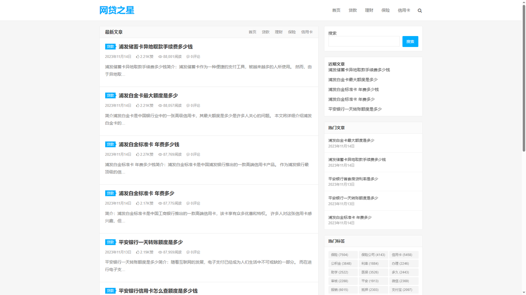Click the 保险 (7504) tag

coord(343,255)
